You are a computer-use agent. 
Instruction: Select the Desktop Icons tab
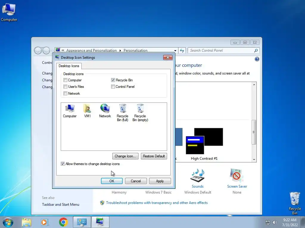point(69,66)
